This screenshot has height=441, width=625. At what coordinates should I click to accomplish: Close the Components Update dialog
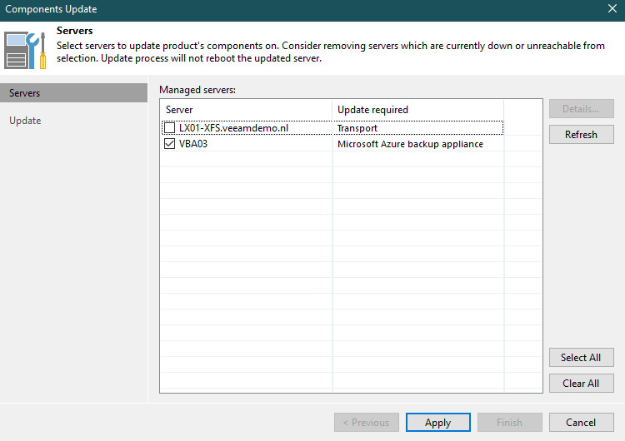pyautogui.click(x=612, y=9)
